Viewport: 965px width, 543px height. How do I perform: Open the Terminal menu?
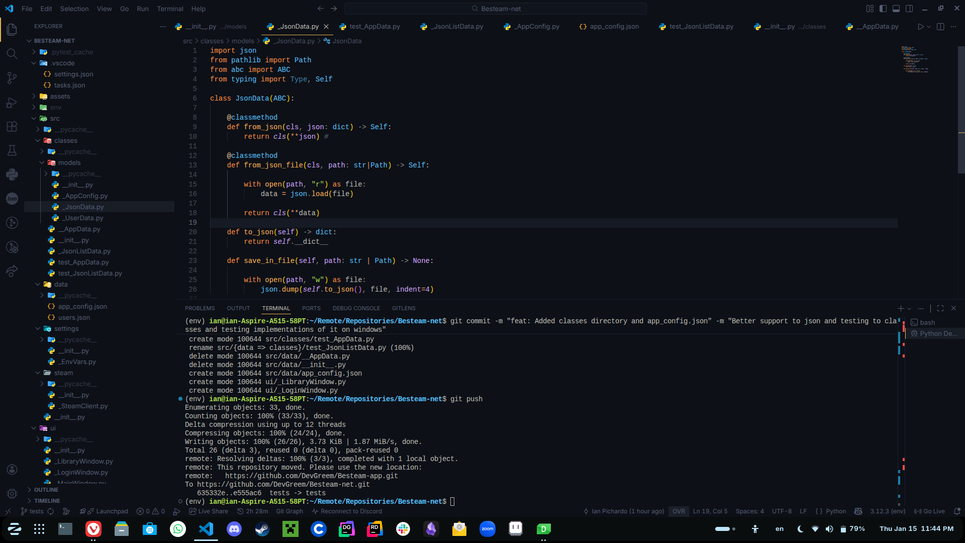pos(170,9)
